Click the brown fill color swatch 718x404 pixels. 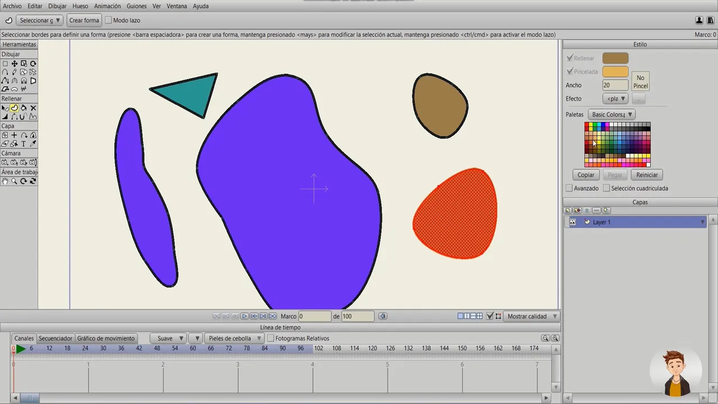[615, 58]
